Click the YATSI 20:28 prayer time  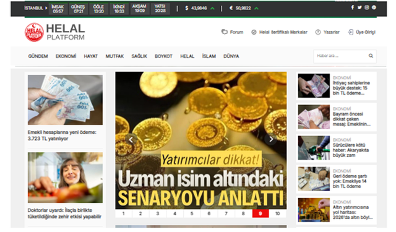point(160,9)
